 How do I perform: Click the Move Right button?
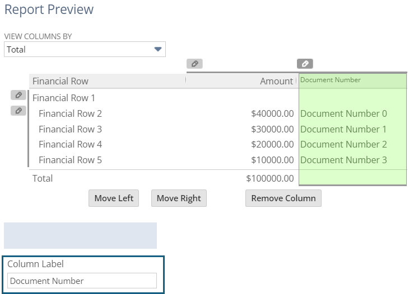click(x=179, y=198)
